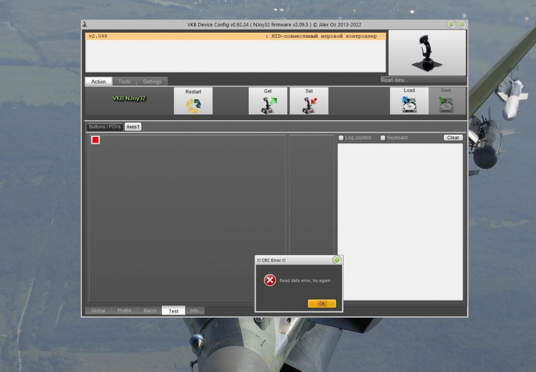The image size is (536, 372).
Task: Click the VKB NJoy32 label
Action: [x=129, y=98]
